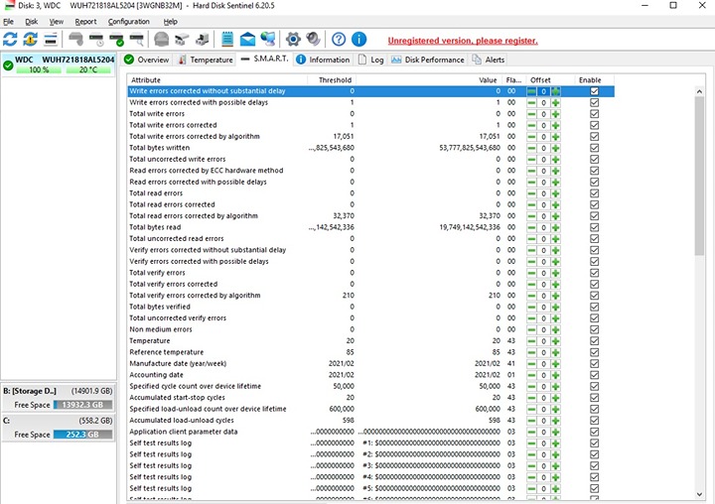Open the Report menu
This screenshot has height=504, width=715.
85,22
